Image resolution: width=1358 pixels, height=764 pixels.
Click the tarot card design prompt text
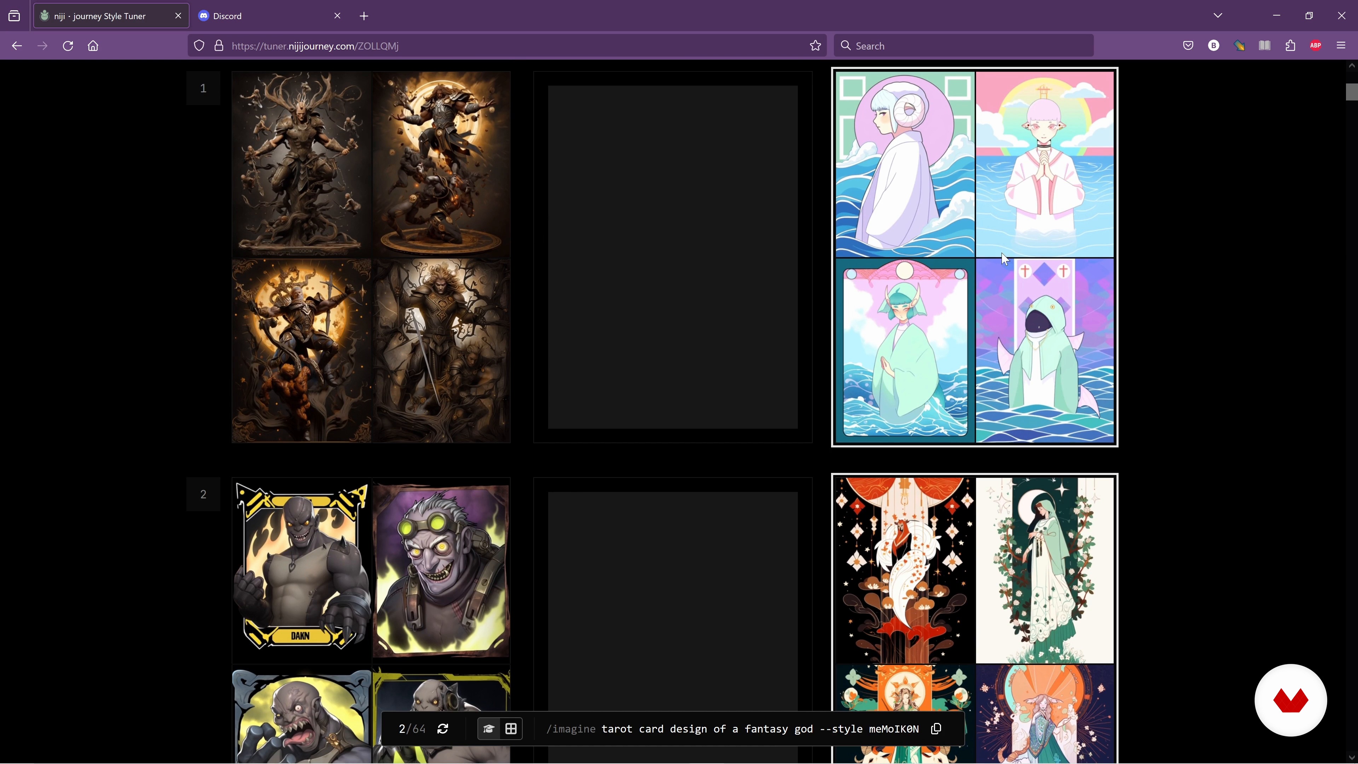pyautogui.click(x=760, y=729)
